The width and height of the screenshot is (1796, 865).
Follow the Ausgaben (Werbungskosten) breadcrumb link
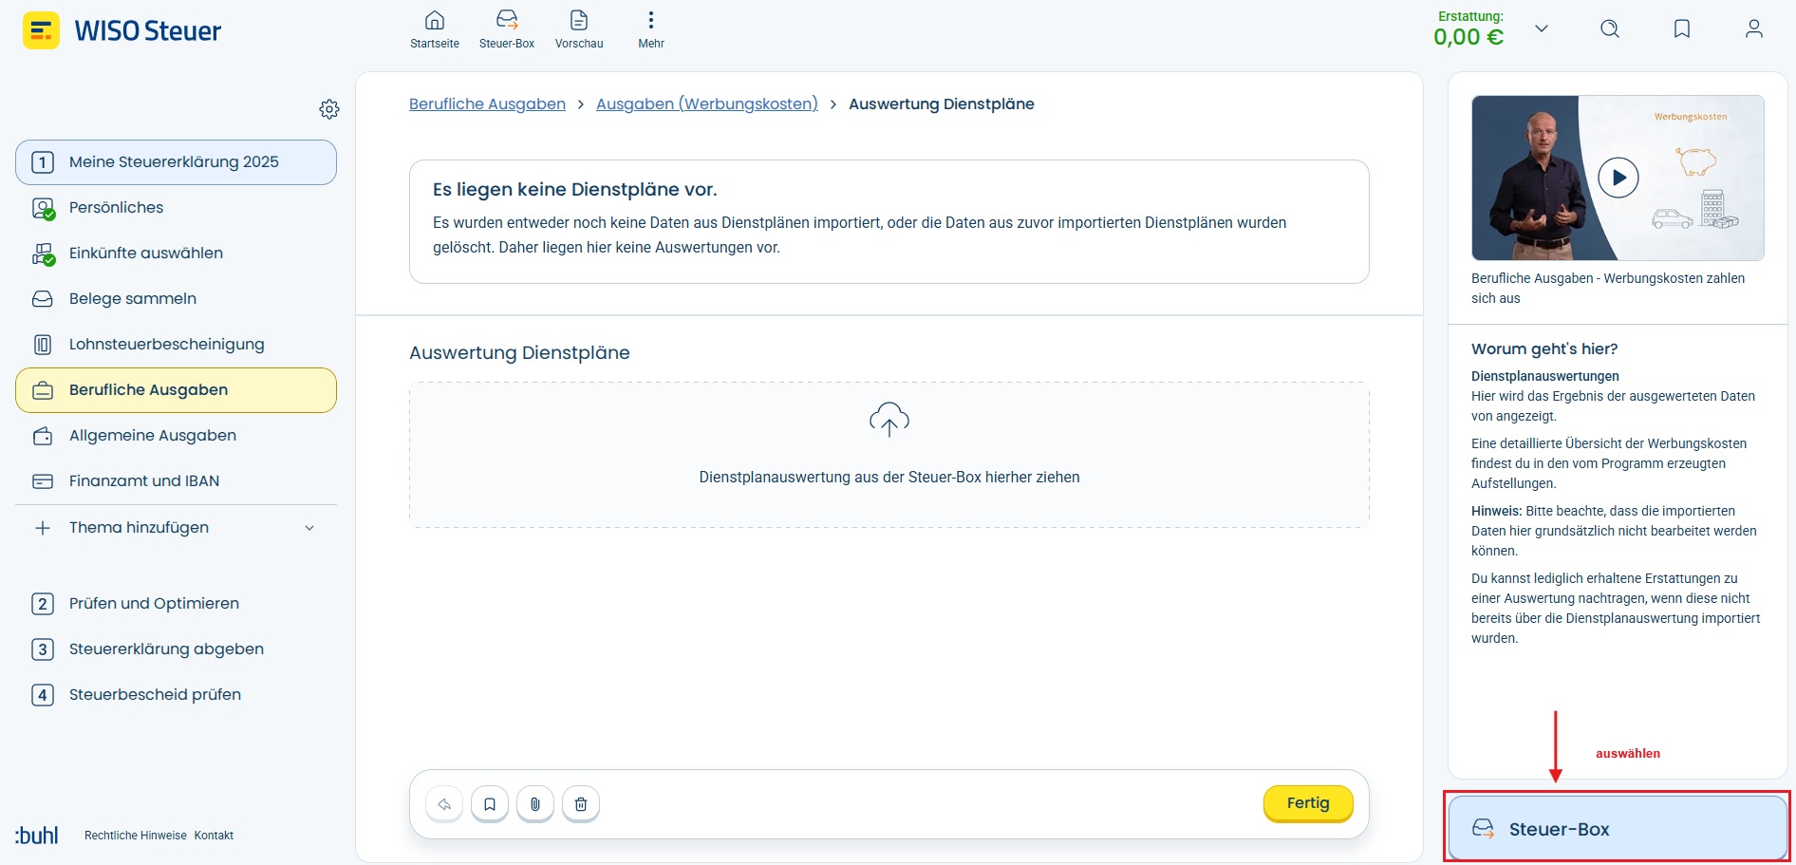(707, 104)
